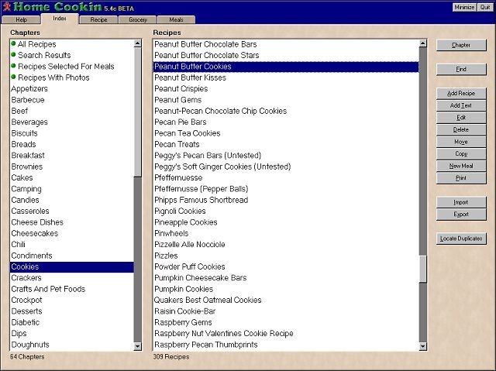Click the Home Cookin app icon

pyautogui.click(x=6, y=7)
